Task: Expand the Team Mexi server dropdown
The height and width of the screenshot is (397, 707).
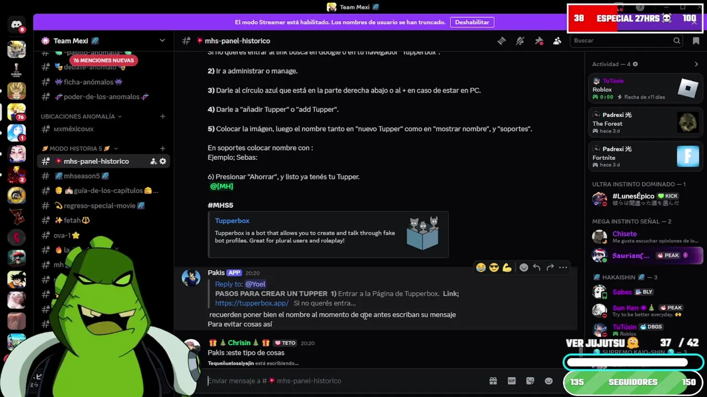Action: pos(162,41)
